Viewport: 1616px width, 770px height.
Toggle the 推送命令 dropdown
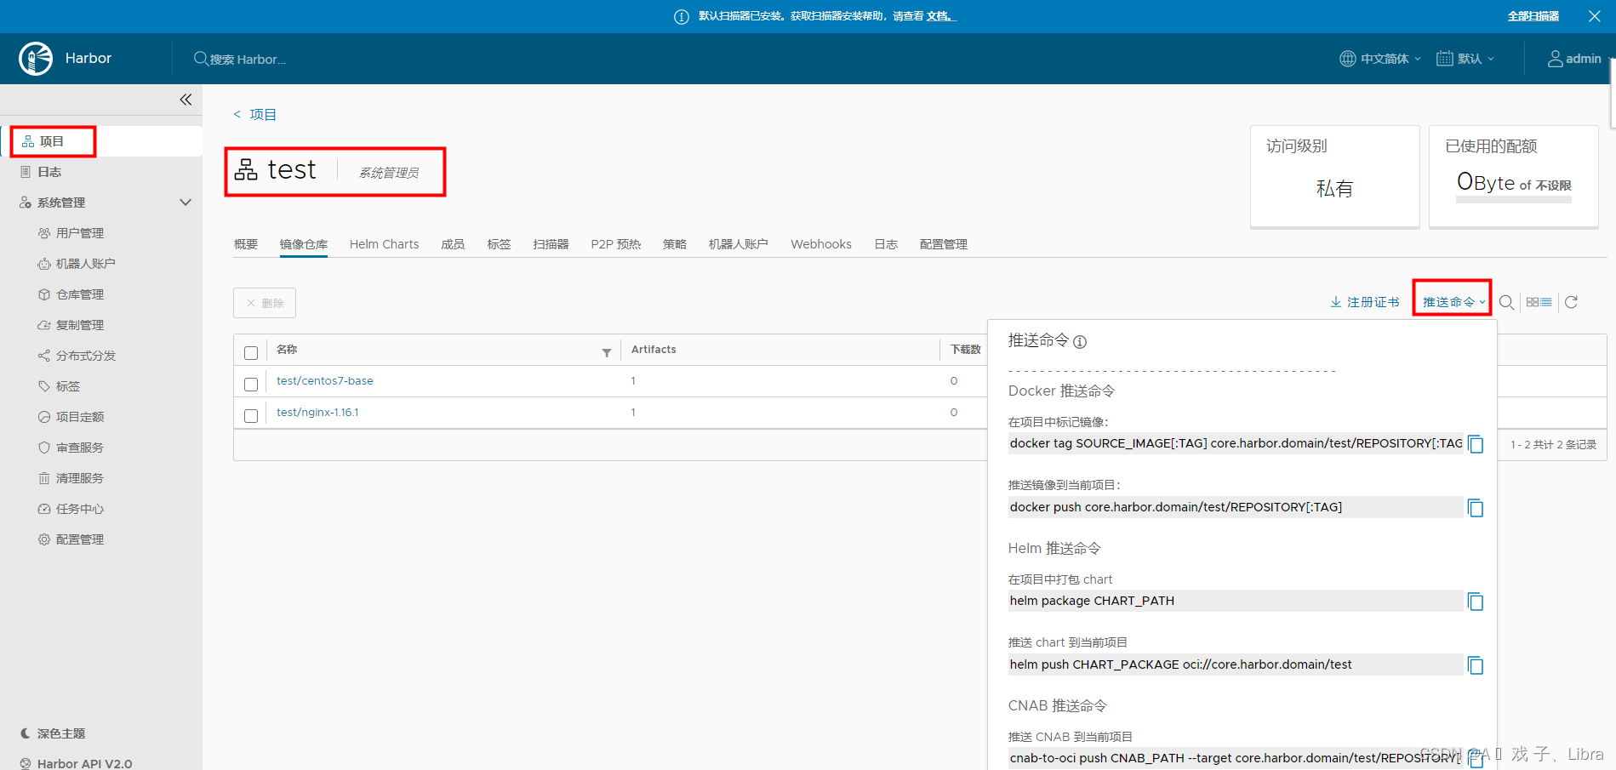[x=1453, y=302]
